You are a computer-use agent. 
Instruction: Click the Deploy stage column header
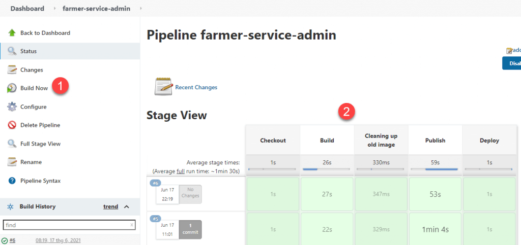click(x=489, y=141)
